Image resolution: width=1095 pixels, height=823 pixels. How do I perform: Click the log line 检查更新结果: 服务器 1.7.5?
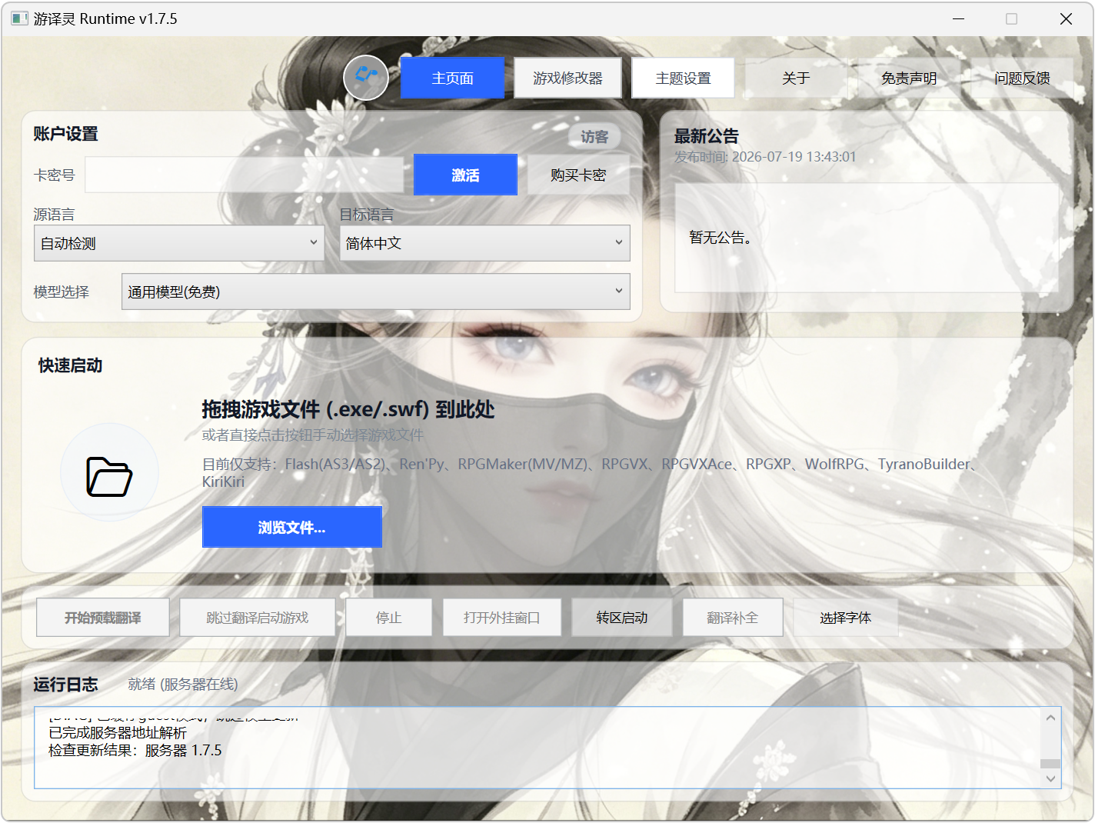pyautogui.click(x=135, y=750)
